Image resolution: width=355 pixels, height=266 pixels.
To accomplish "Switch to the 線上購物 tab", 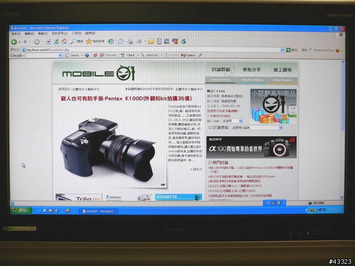I will [282, 73].
